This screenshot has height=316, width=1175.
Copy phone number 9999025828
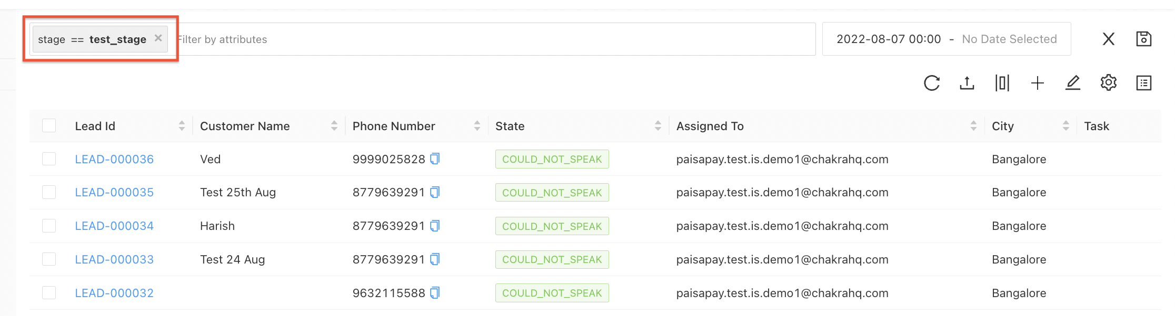435,159
